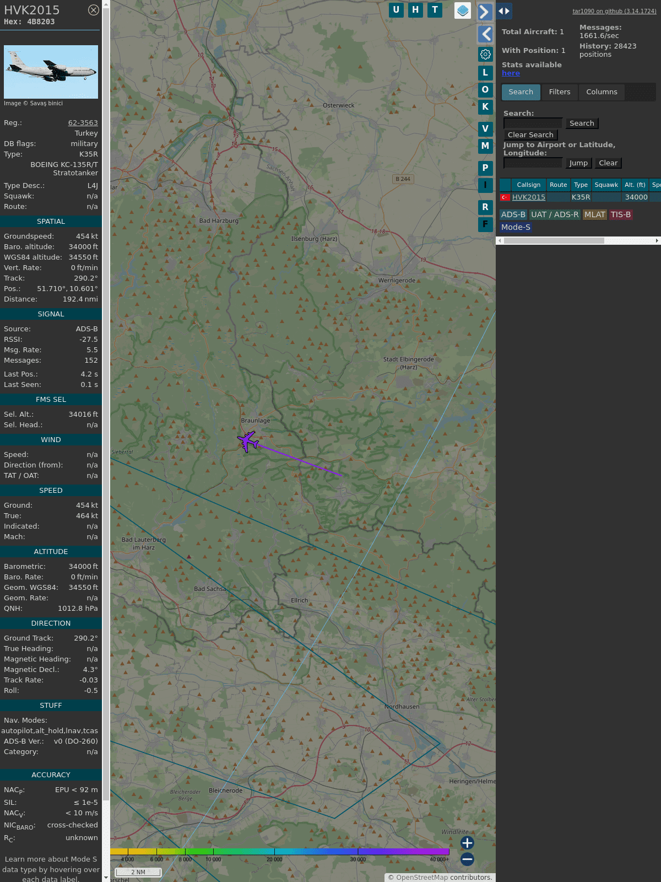Click the Jump to Airport input field
Image resolution: width=661 pixels, height=882 pixels.
(x=533, y=163)
